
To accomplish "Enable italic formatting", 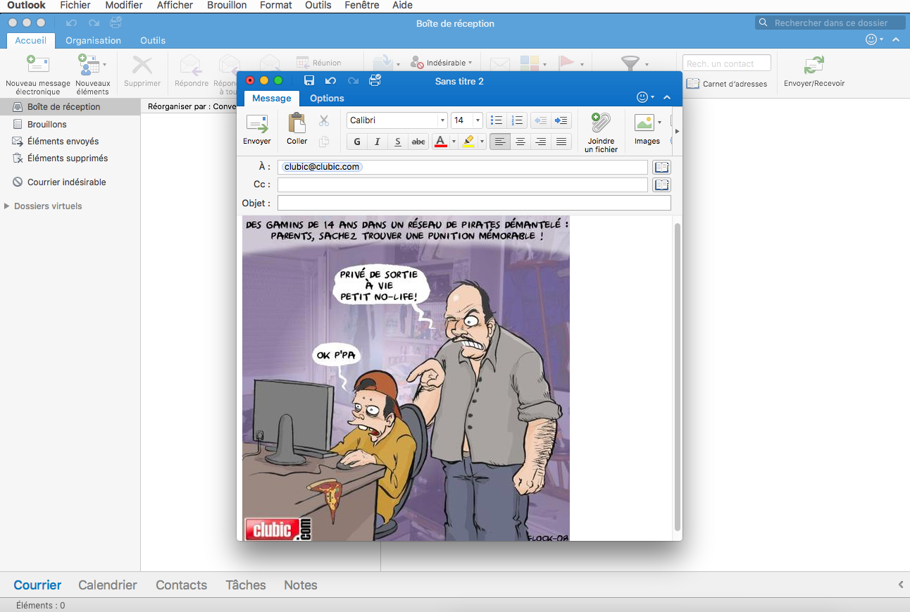I will (x=377, y=142).
